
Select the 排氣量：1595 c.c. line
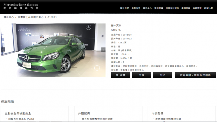(x=121, y=54)
